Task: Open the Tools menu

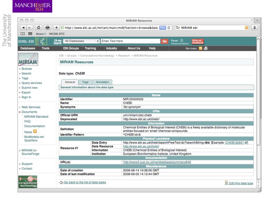Action: 46,48
